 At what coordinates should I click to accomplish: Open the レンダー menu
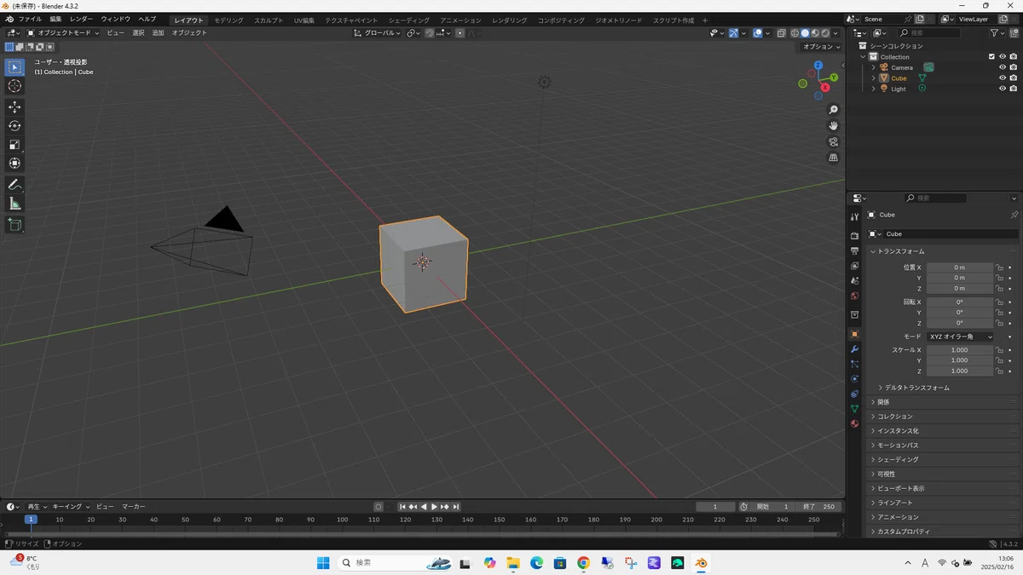click(81, 19)
